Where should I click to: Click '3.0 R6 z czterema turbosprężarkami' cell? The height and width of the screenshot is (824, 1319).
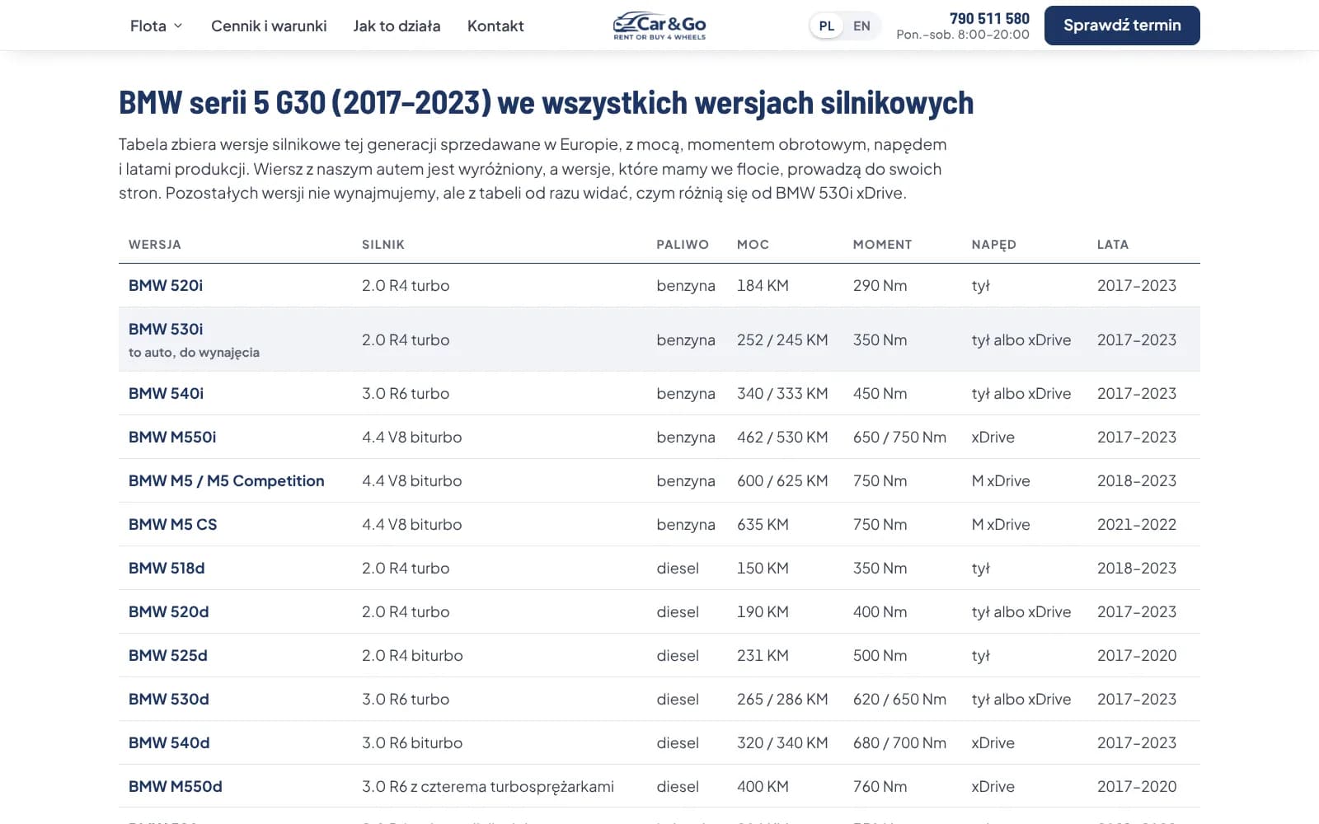[x=488, y=787]
